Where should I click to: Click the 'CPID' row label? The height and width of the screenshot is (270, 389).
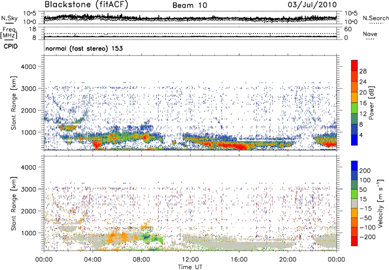click(x=11, y=46)
